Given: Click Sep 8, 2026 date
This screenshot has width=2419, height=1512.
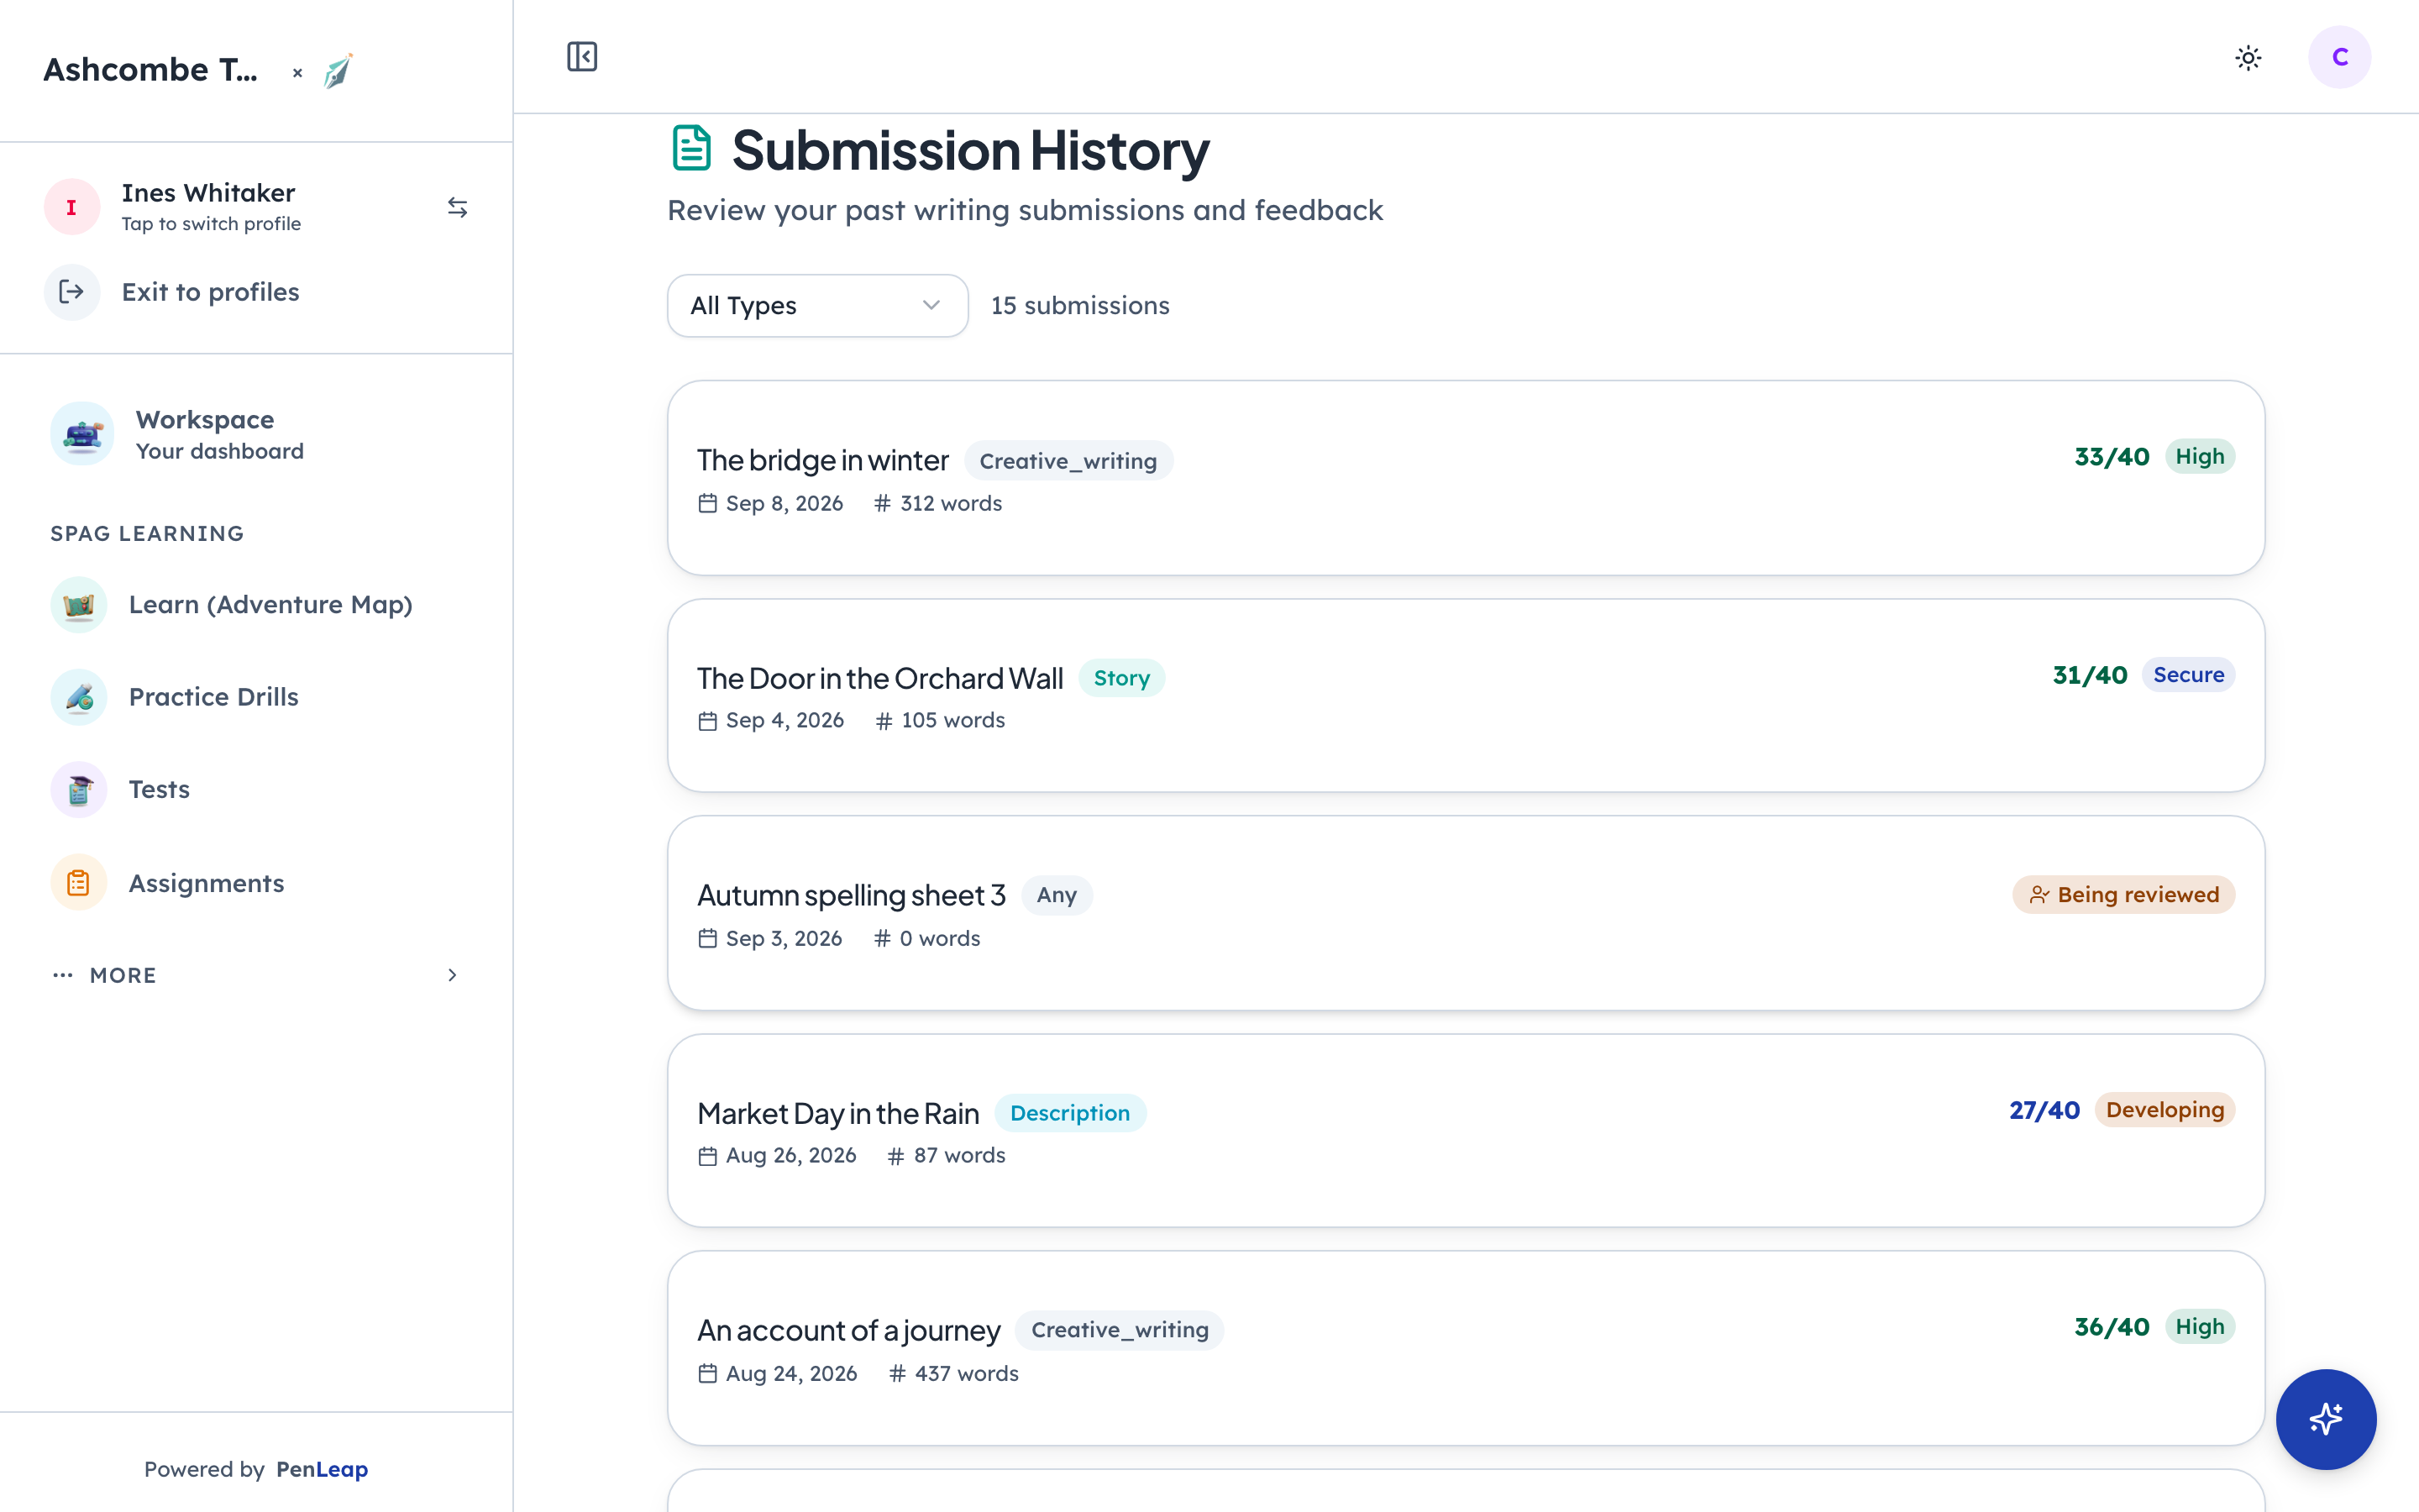Looking at the screenshot, I should click(784, 504).
